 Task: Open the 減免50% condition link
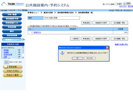pyautogui.click(x=37, y=32)
